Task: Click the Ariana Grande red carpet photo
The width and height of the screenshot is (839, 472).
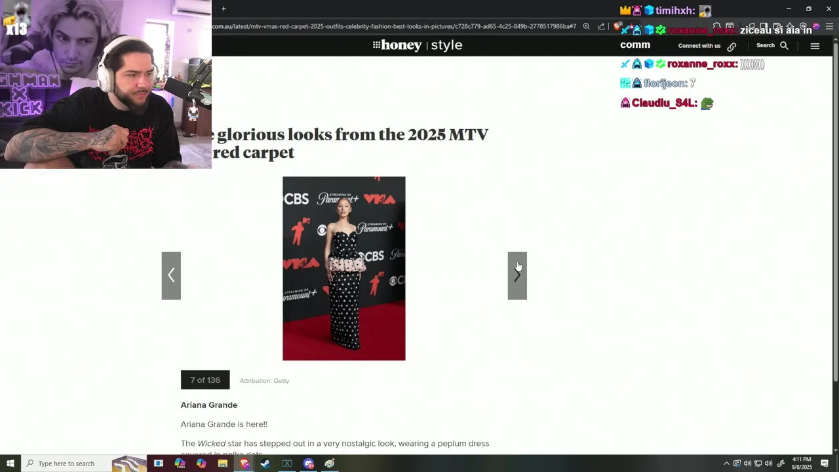Action: click(x=344, y=268)
